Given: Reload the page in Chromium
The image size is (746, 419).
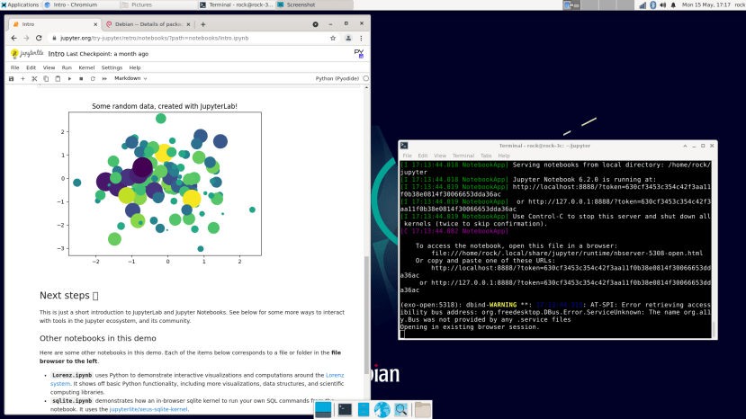Looking at the screenshot, I should coord(39,38).
